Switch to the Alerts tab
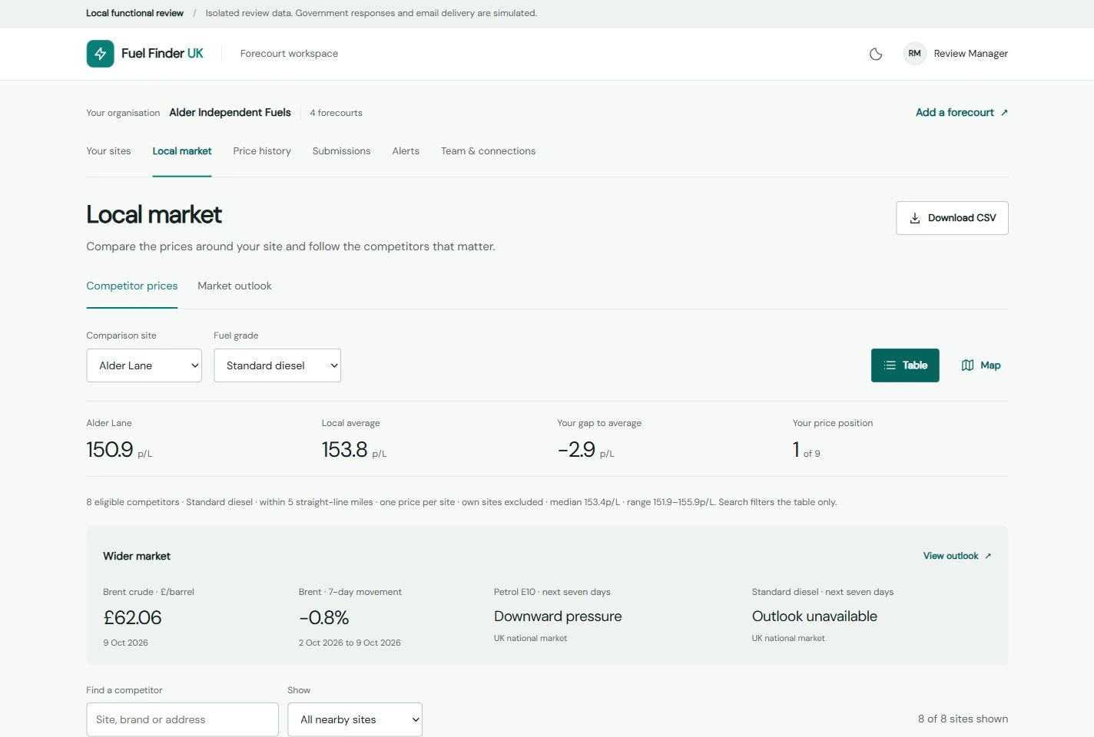The height and width of the screenshot is (737, 1094). [x=406, y=151]
